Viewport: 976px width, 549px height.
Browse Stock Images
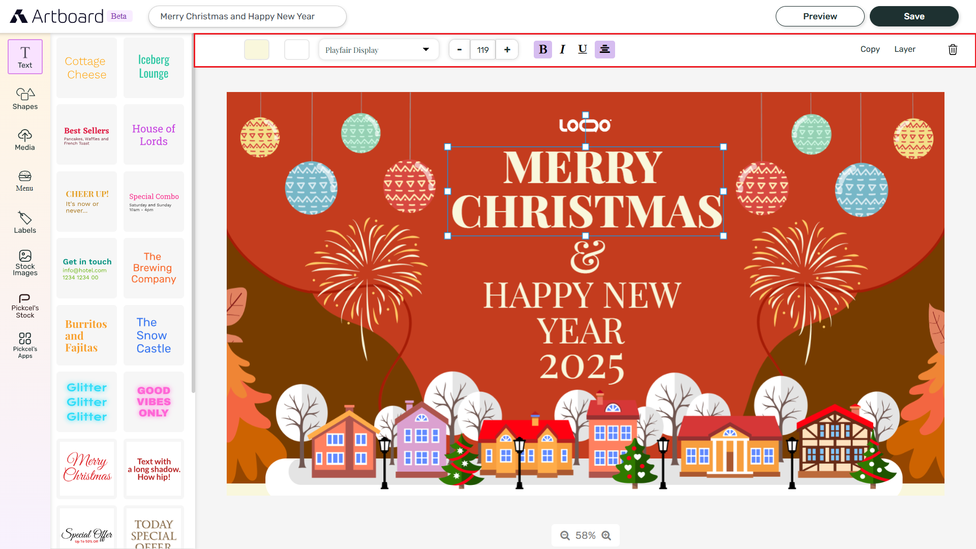coord(24,263)
